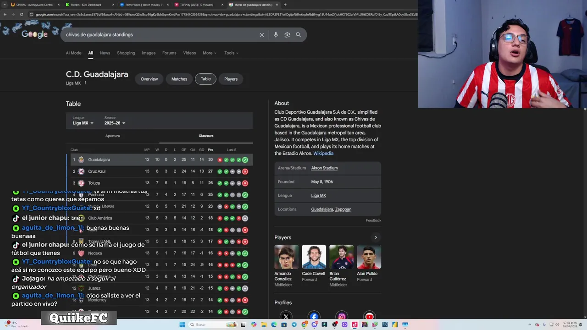Select the Necaxa row in standings

[160, 253]
